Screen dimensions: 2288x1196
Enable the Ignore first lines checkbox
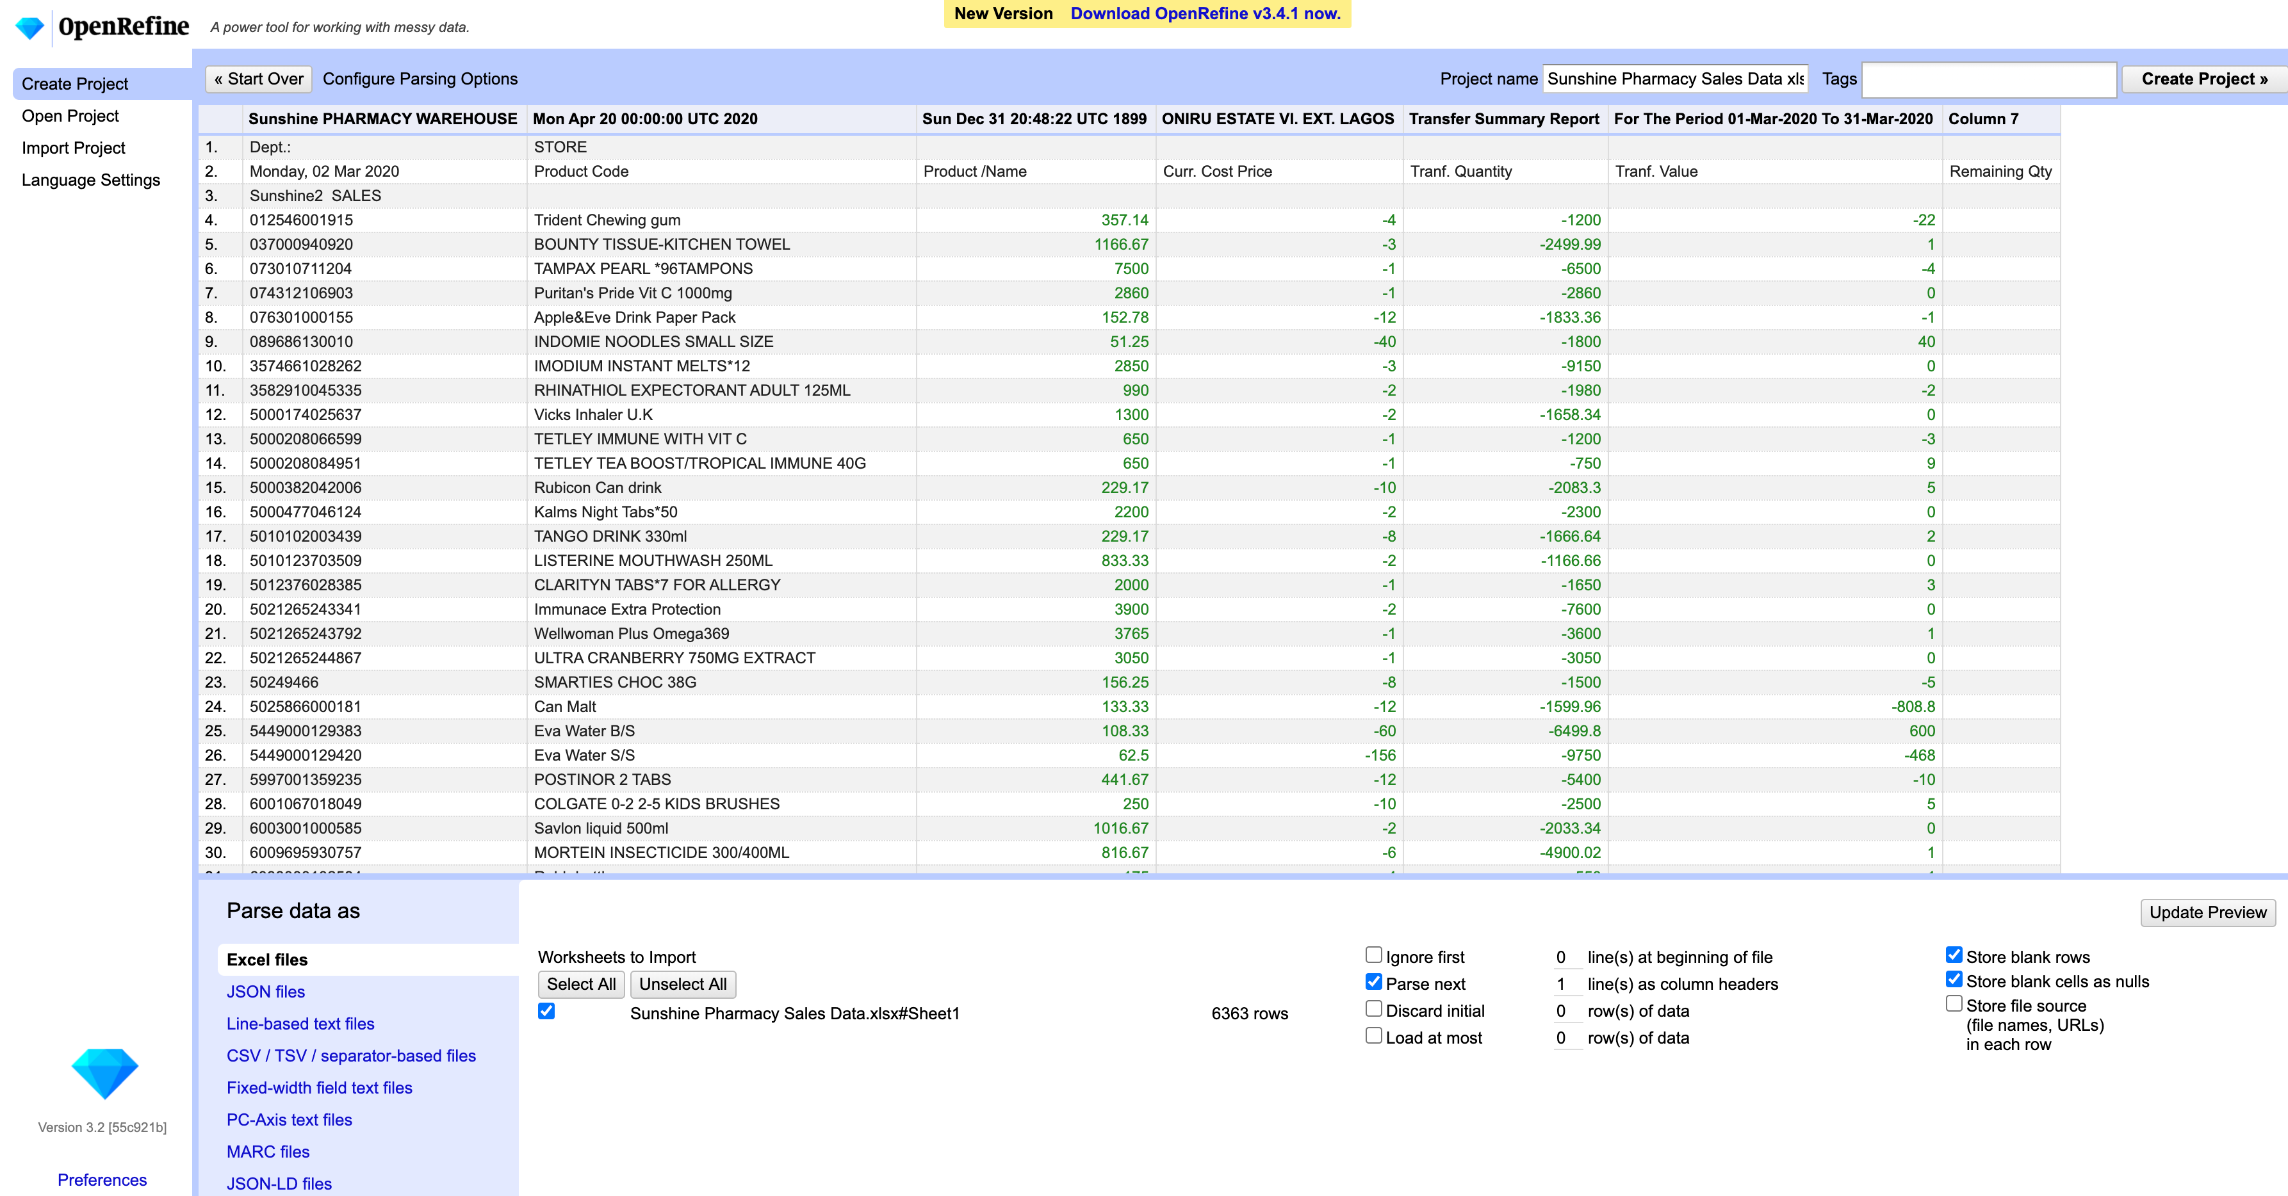[1373, 955]
